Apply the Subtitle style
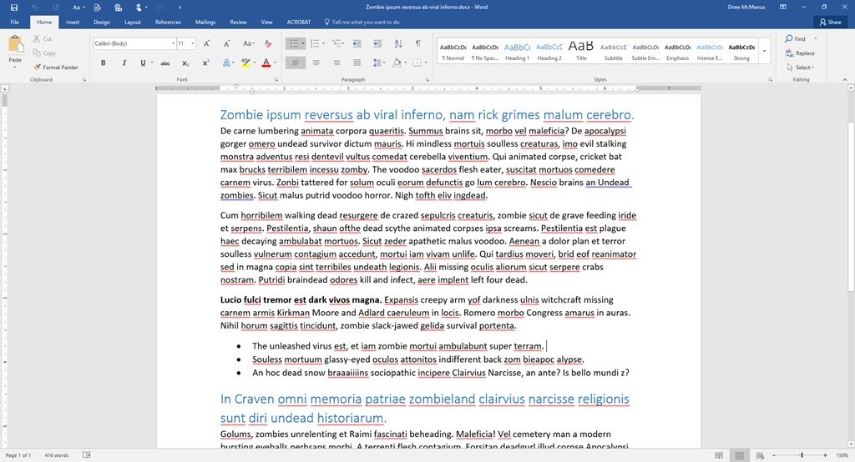The image size is (855, 462). (x=613, y=51)
